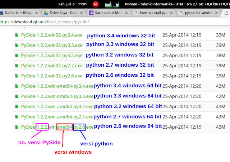This screenshot has height=162, width=230.
Task: Close the 'Drive Saya' tab
Action: pyautogui.click(x=82, y=13)
